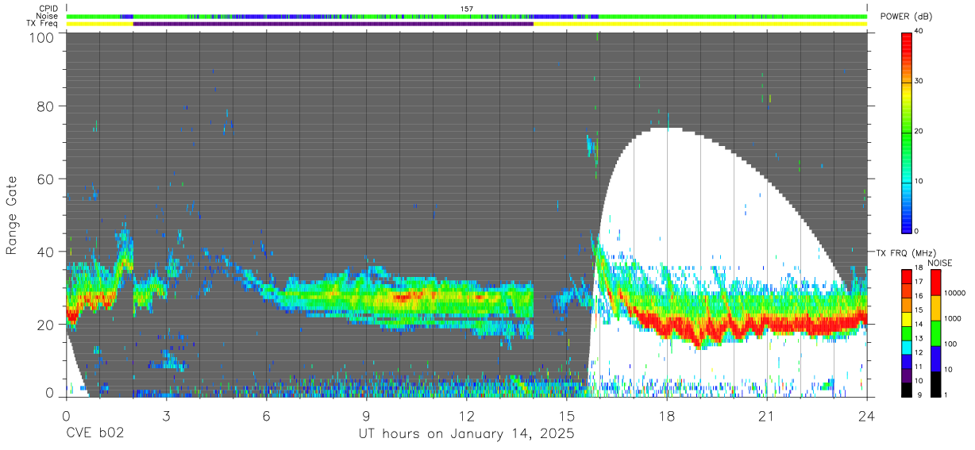Click the 15 hour tick on the time axis
975x450 pixels.
(x=567, y=415)
